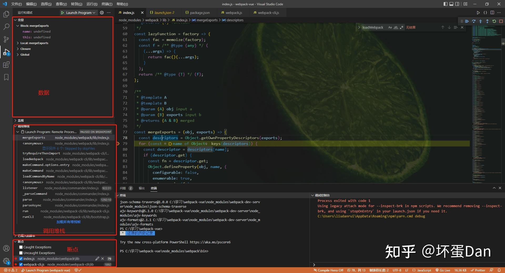Click the loadWebpack search input field
Image resolution: width=505 pixels, height=273 pixels.
click(373, 27)
